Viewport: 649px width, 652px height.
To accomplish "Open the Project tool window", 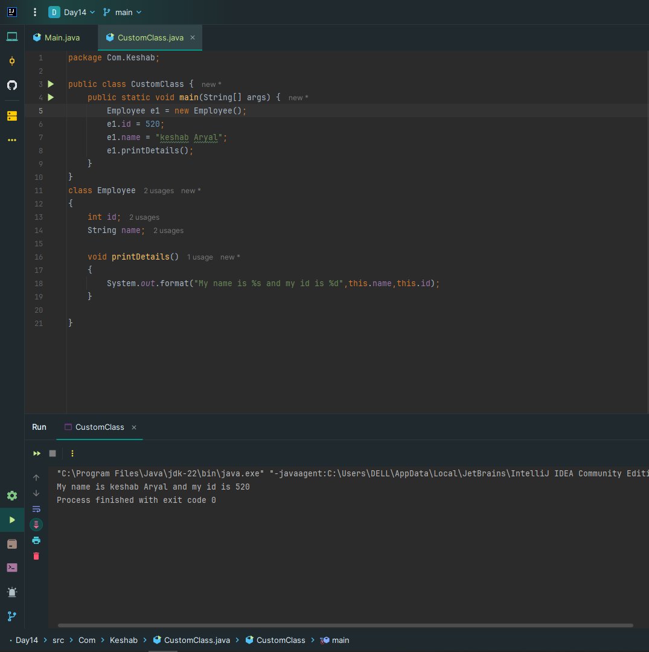I will pyautogui.click(x=12, y=37).
